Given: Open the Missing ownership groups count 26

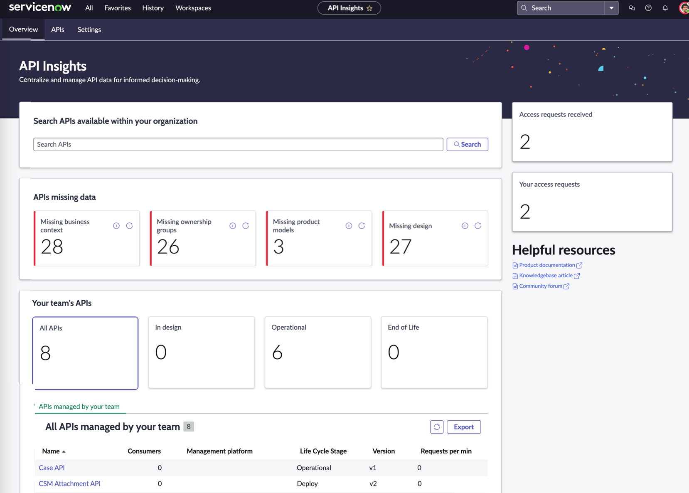Looking at the screenshot, I should (x=168, y=247).
